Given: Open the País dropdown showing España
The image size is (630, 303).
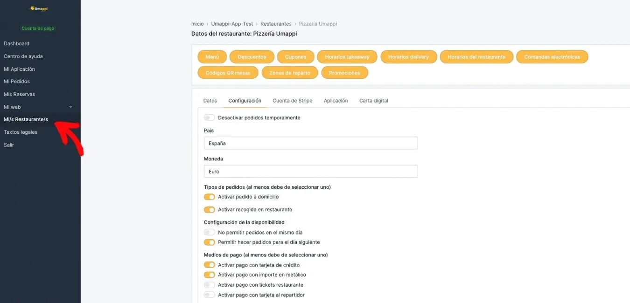Looking at the screenshot, I should coord(311,143).
